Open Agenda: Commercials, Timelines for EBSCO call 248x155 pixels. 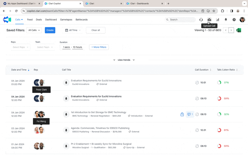100,128
